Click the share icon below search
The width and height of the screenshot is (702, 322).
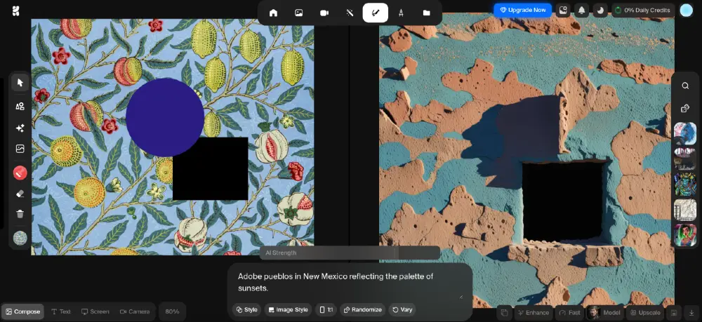coord(685,108)
